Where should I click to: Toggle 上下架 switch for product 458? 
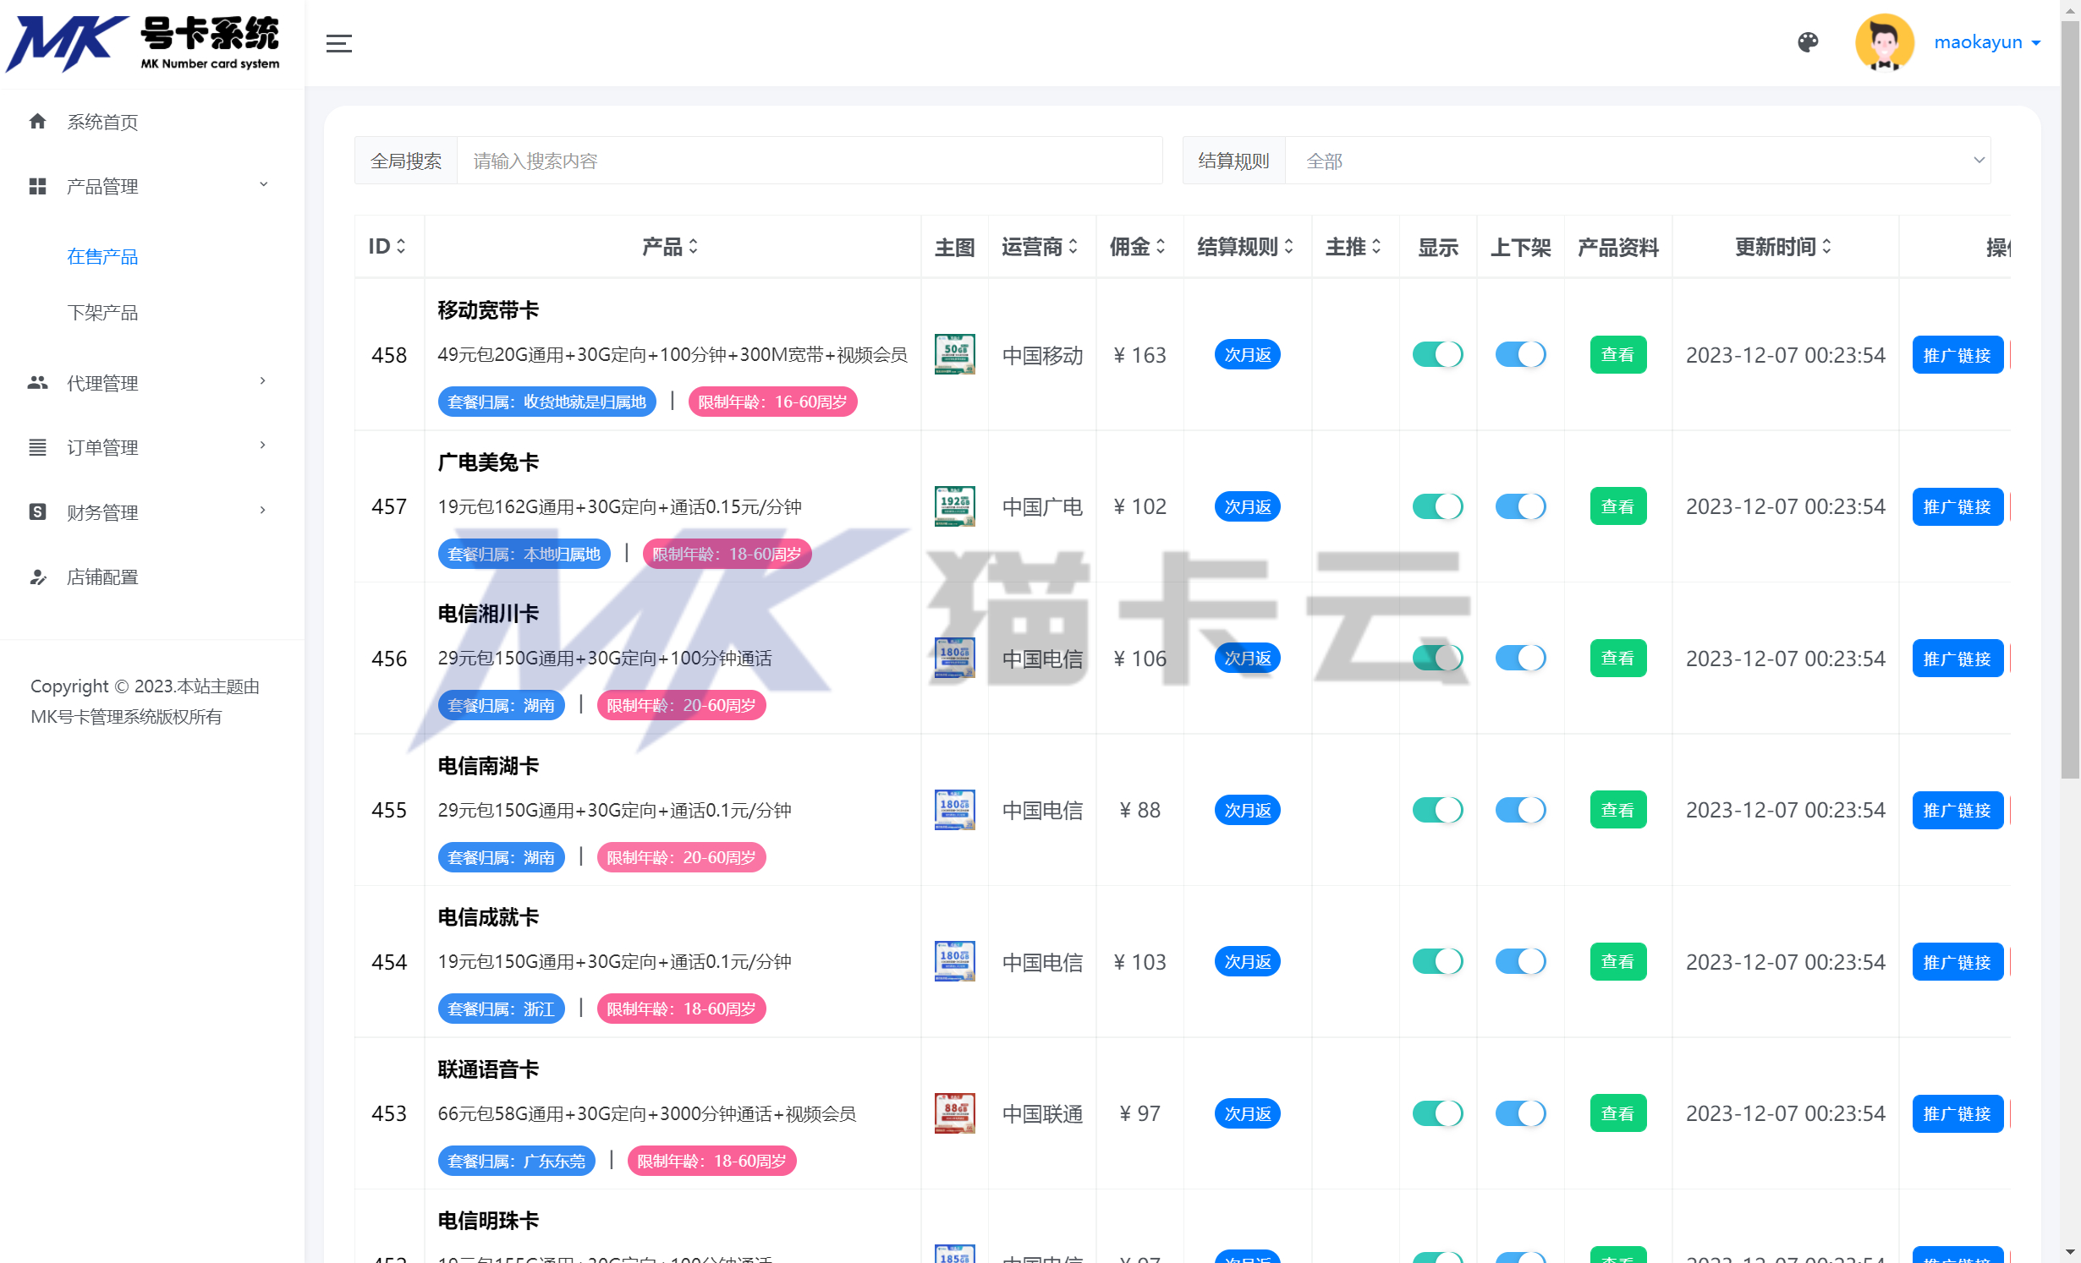coord(1520,354)
